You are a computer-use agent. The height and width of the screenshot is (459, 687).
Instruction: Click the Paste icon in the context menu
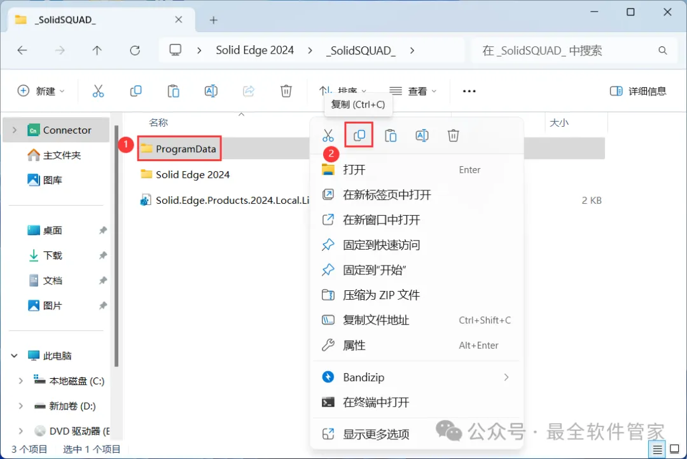point(391,136)
